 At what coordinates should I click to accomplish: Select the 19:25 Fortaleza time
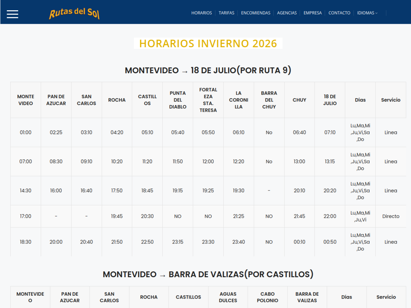(208, 191)
